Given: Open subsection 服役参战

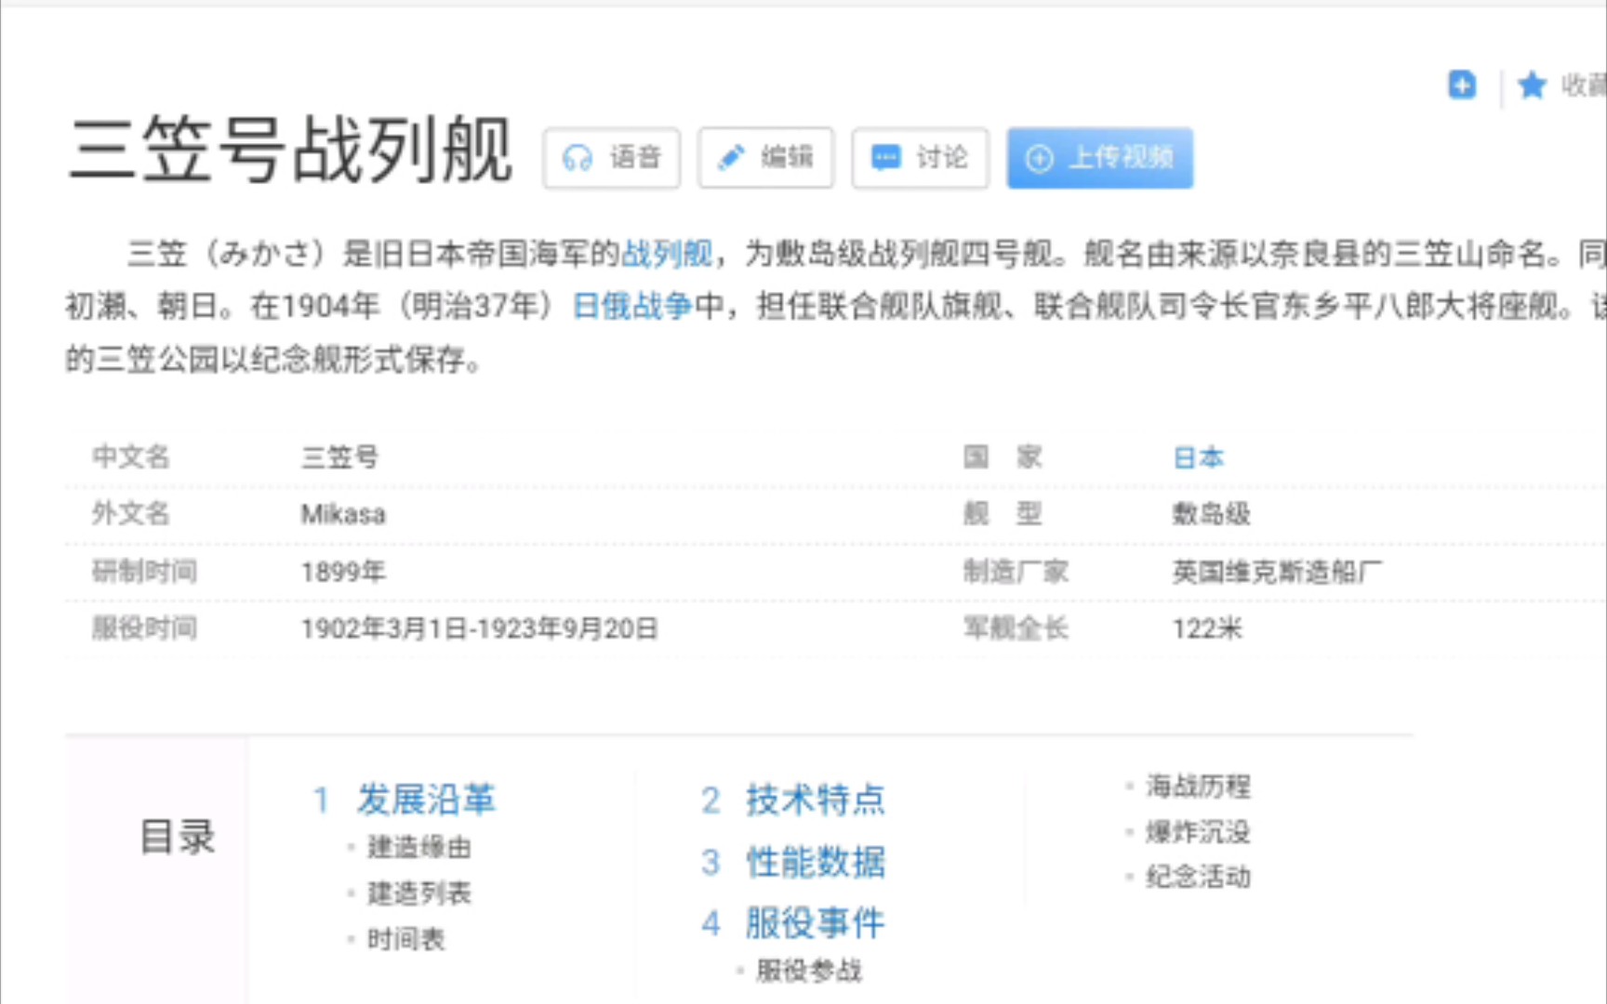Looking at the screenshot, I should [809, 971].
